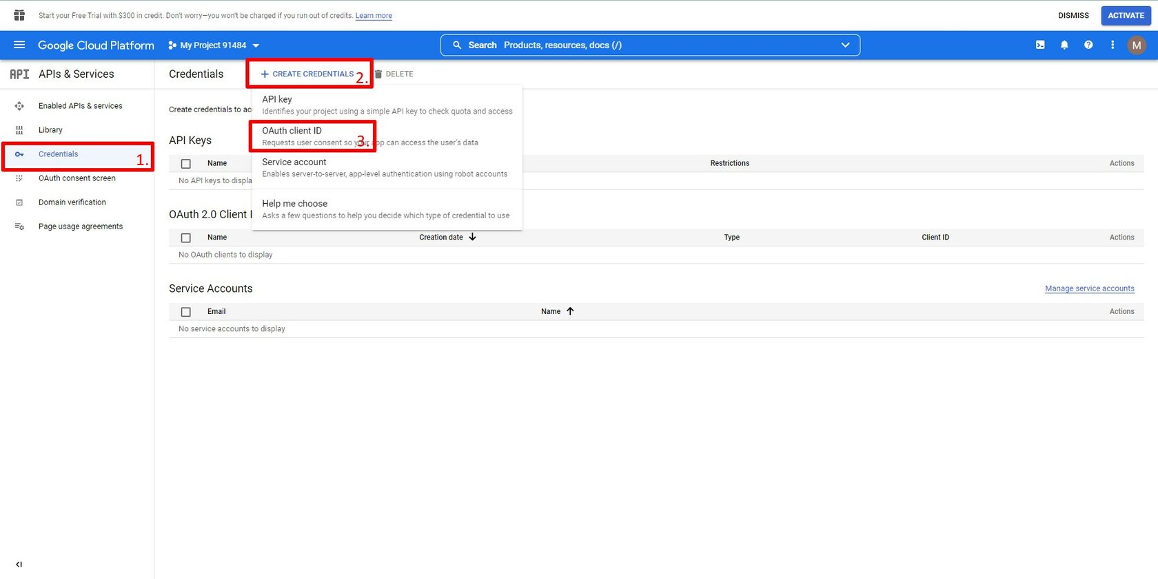This screenshot has height=579, width=1158.
Task: Sort service accounts by Name ascending arrow
Action: pyautogui.click(x=570, y=311)
